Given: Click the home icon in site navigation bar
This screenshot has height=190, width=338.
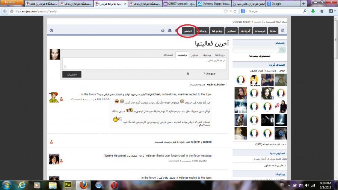Looking at the screenshot, I should coord(283,30).
